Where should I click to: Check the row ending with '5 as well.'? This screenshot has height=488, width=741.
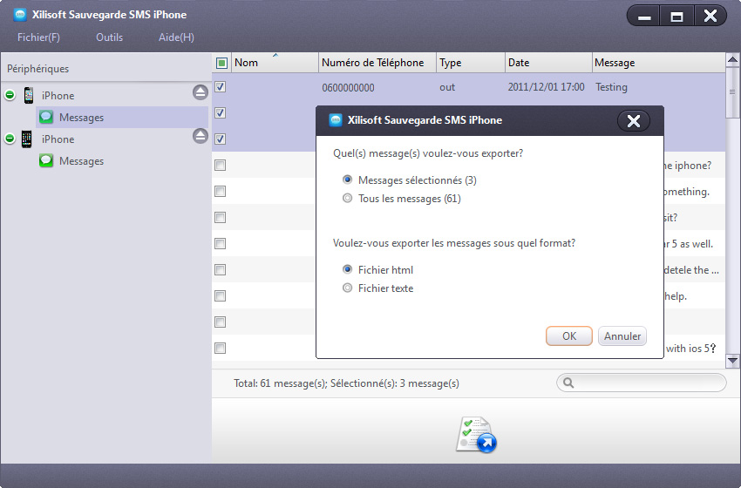point(221,243)
